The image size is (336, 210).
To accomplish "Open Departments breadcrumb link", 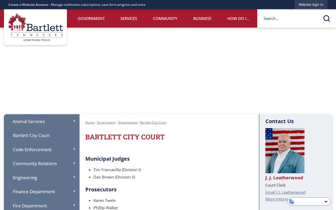I will pyautogui.click(x=128, y=123).
